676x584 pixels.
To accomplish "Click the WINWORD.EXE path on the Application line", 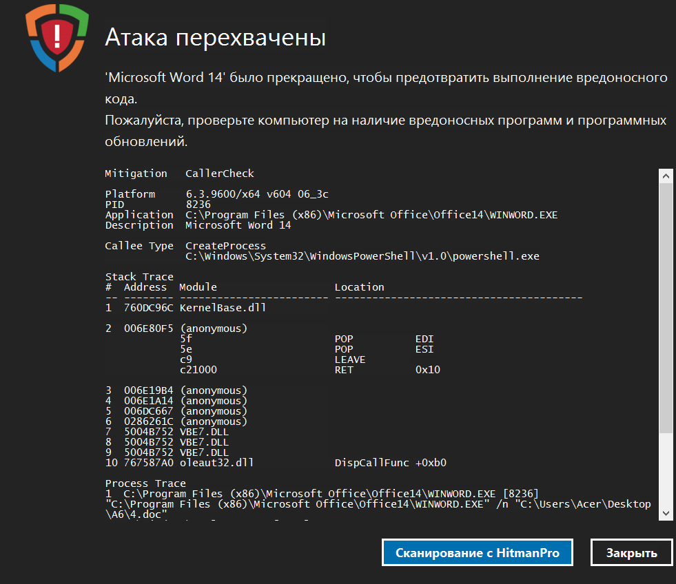I will click(x=371, y=215).
